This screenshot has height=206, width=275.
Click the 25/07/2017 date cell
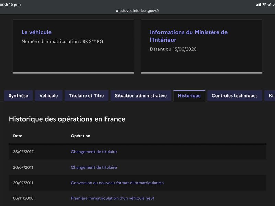(x=23, y=152)
